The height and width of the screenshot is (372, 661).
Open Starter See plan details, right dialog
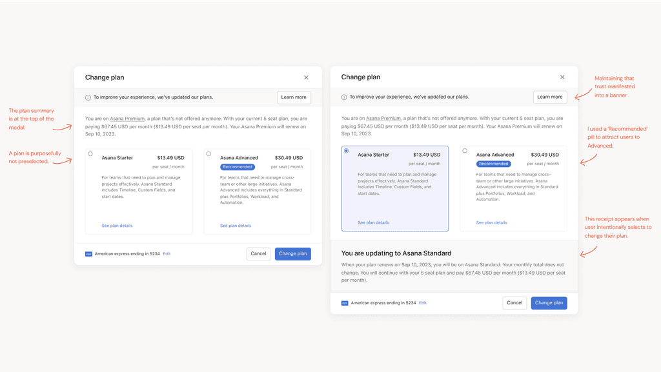(373, 222)
